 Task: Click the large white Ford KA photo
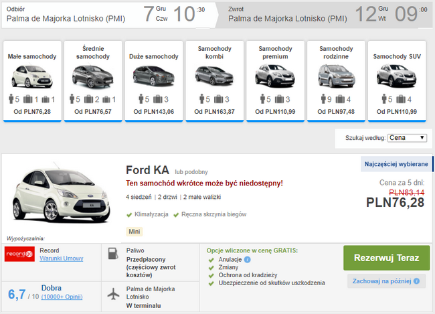tap(62, 194)
